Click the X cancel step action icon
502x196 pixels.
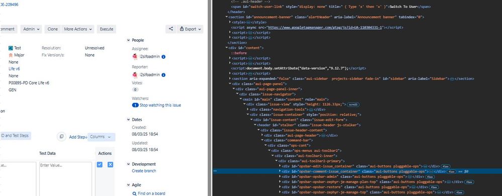pyautogui.click(x=110, y=165)
